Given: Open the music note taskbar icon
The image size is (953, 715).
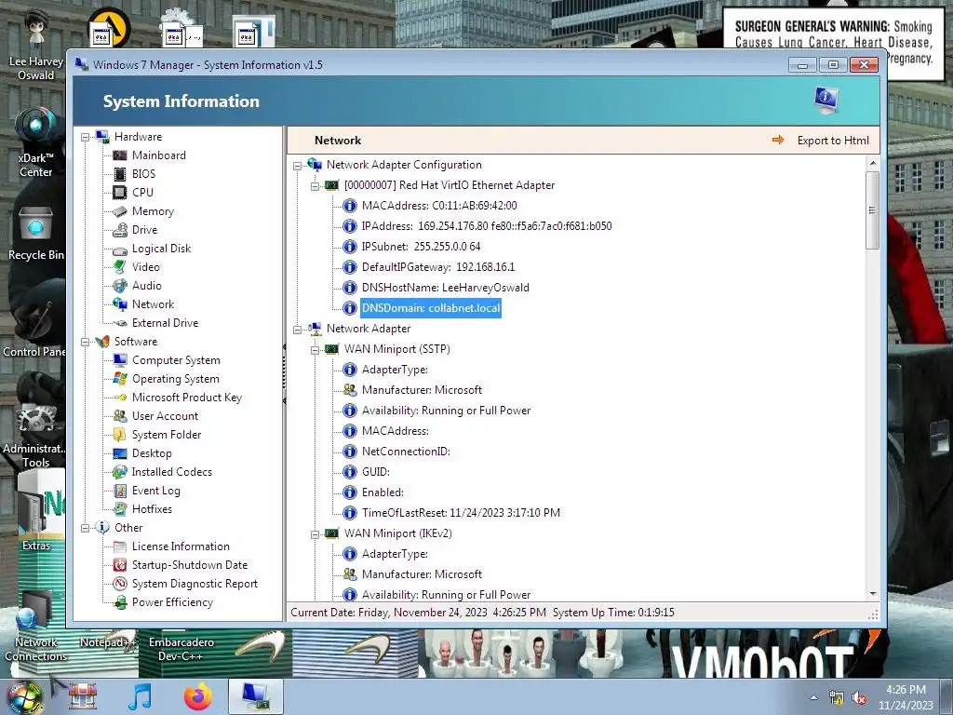Looking at the screenshot, I should point(141,696).
